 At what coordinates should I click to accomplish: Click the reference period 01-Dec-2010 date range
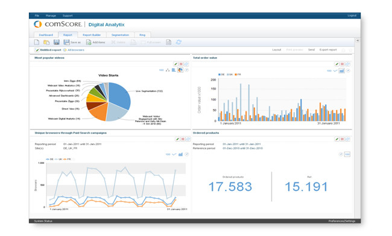pos(242,148)
